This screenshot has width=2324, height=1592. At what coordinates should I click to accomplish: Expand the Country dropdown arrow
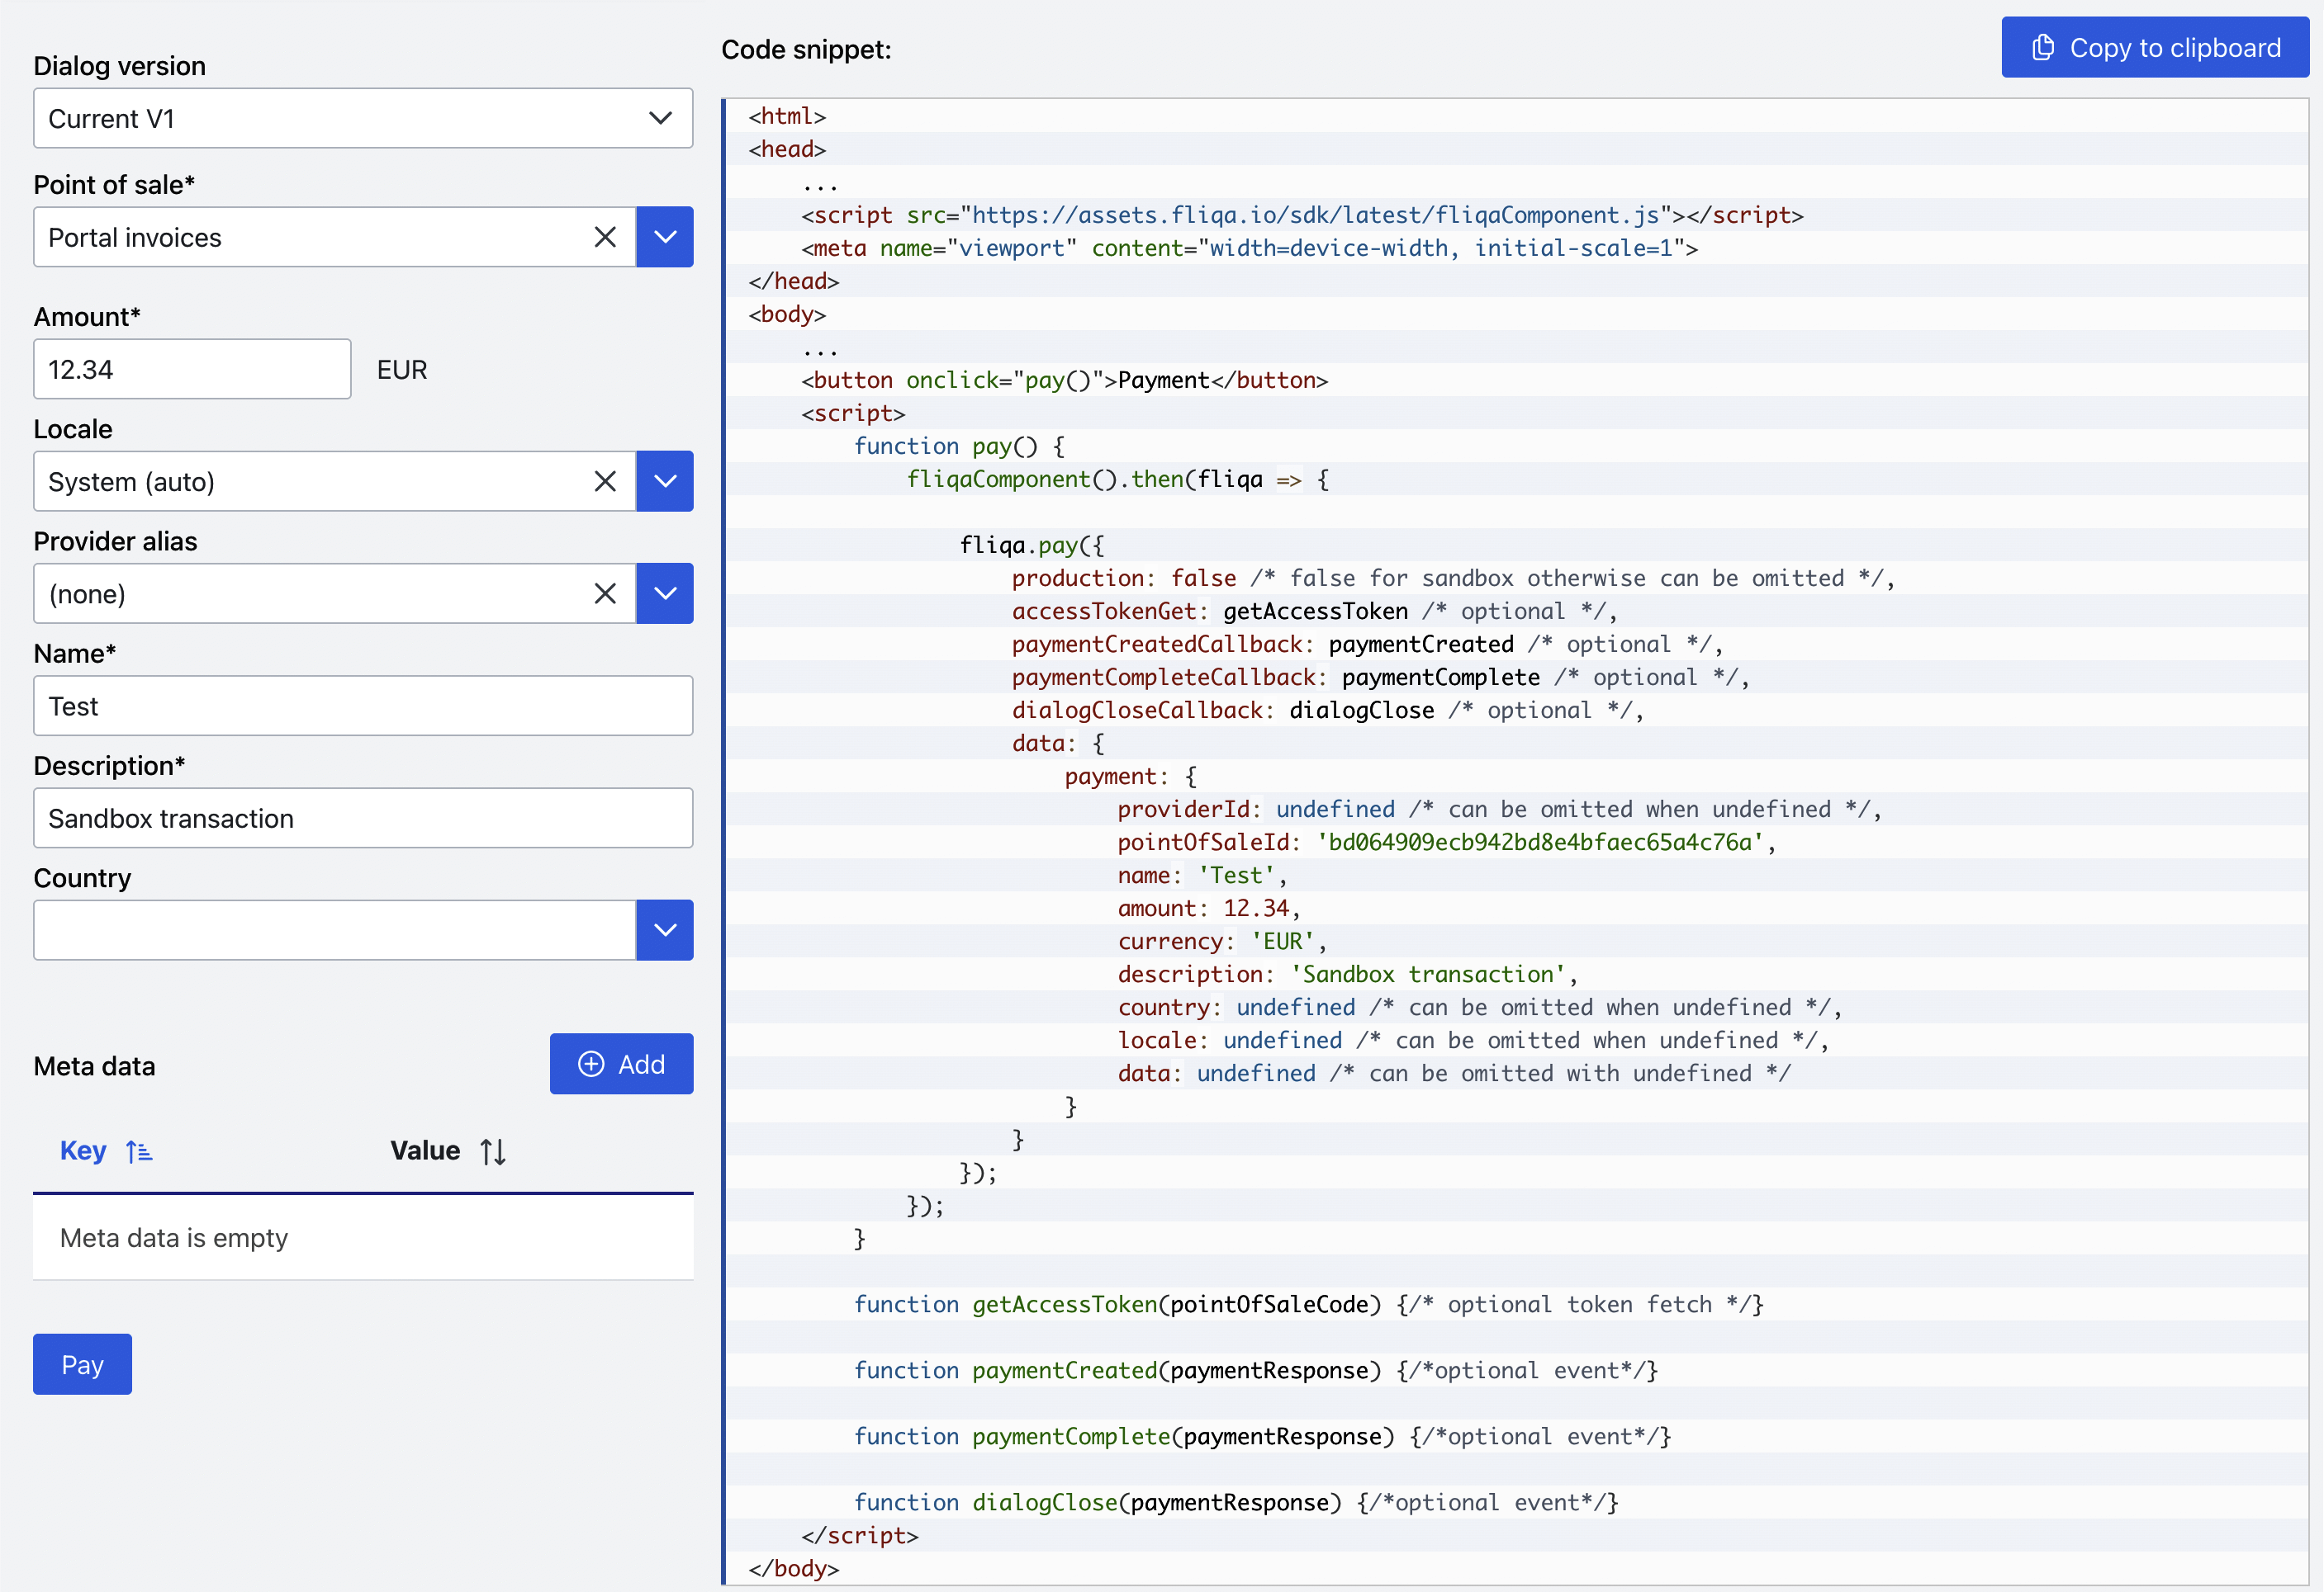point(664,929)
